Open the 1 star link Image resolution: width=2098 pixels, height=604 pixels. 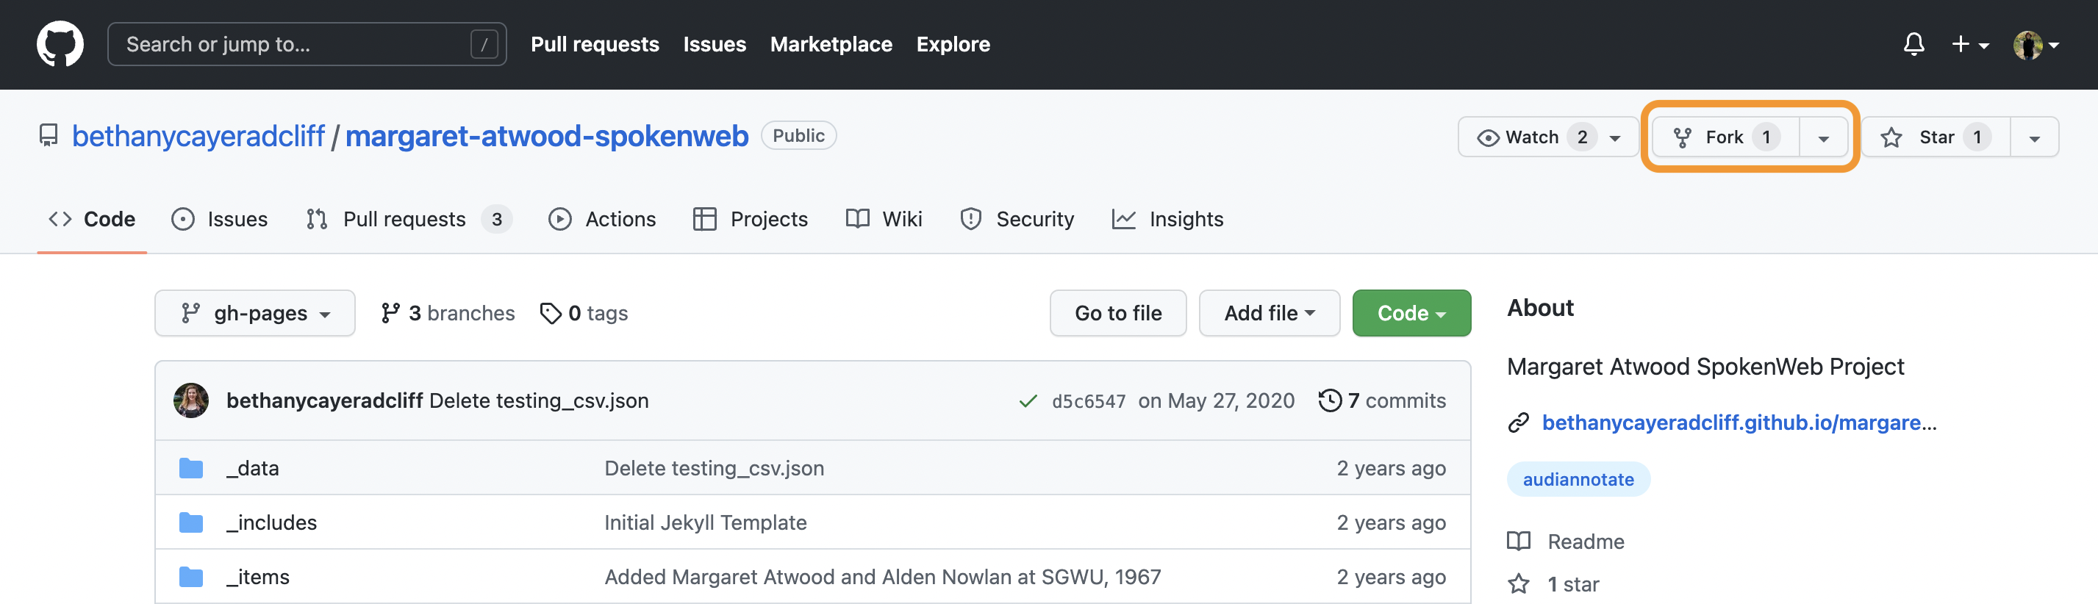[1572, 584]
